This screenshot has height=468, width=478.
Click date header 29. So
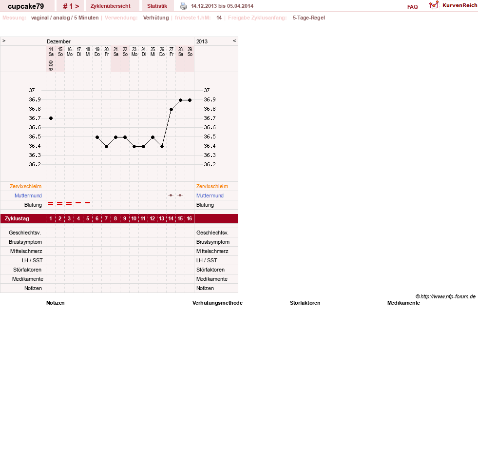(x=190, y=52)
